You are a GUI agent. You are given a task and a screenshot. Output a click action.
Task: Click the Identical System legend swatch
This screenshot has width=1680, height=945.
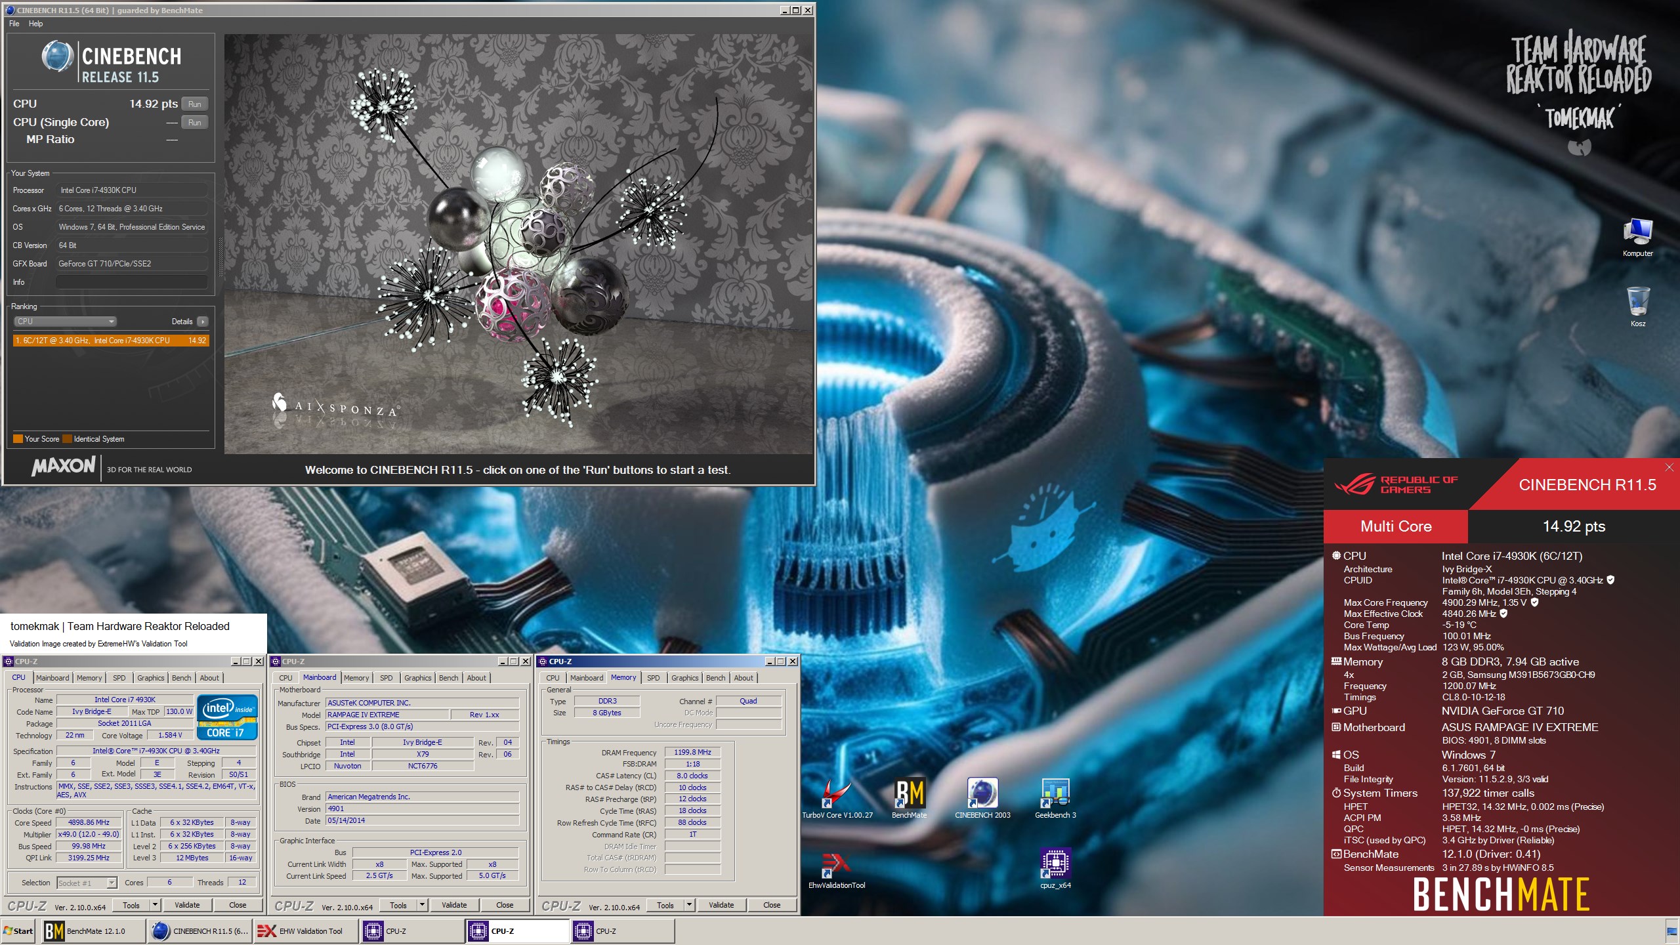pyautogui.click(x=67, y=439)
